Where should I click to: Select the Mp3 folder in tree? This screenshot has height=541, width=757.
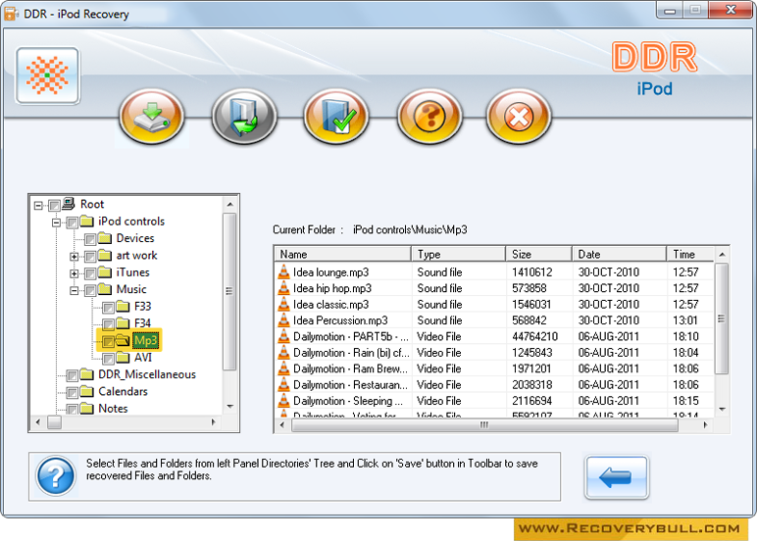(x=146, y=340)
